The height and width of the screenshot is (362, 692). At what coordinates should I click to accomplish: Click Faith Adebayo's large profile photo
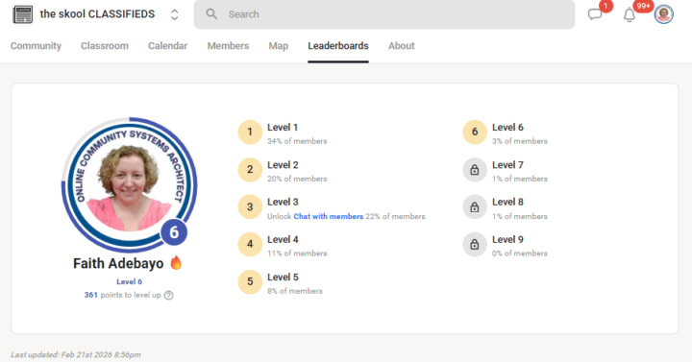click(130, 185)
